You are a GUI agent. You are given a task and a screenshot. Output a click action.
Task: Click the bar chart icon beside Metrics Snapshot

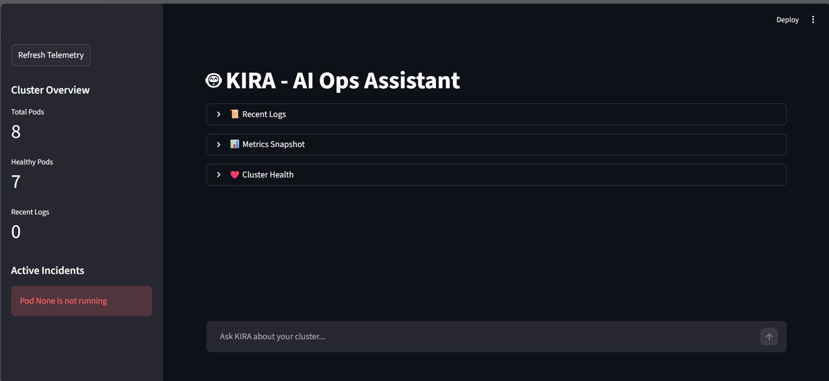(235, 144)
